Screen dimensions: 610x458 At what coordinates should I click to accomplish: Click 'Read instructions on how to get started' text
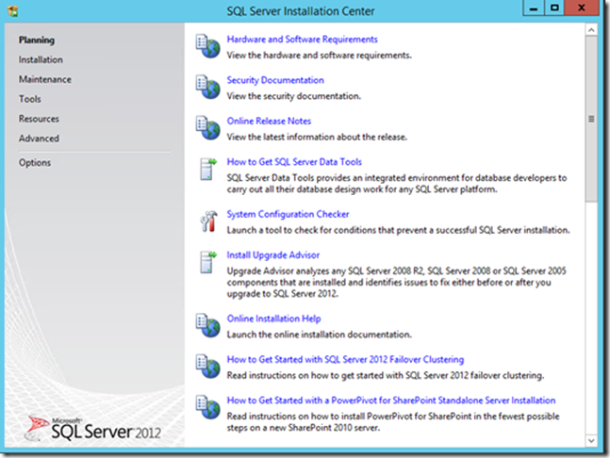(386, 375)
